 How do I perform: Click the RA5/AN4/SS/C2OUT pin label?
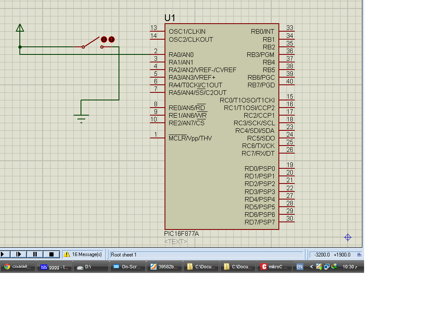point(197,92)
